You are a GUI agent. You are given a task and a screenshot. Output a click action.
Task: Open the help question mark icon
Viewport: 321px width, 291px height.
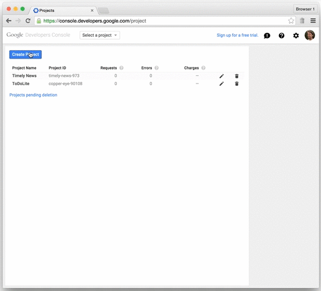(282, 36)
